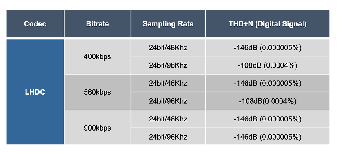Select 24bit/48Khz in the 900kbps group

coord(168,119)
